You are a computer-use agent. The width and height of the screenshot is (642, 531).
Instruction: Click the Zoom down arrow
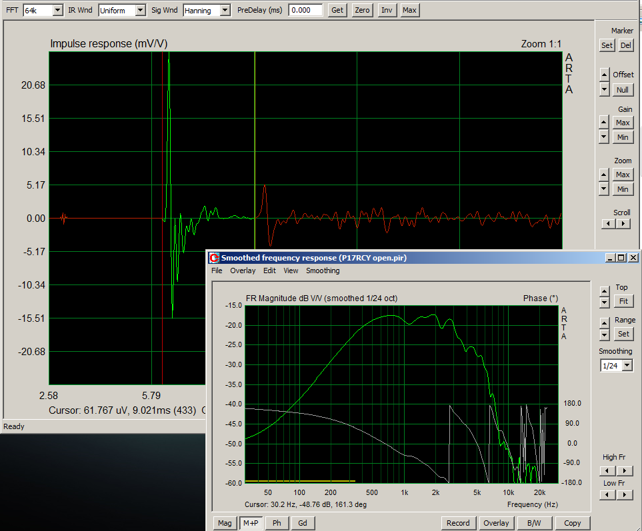coord(604,189)
